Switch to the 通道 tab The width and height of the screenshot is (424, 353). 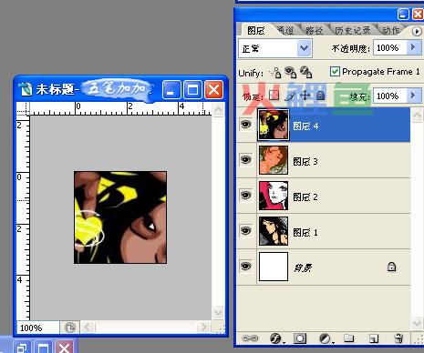click(x=285, y=30)
